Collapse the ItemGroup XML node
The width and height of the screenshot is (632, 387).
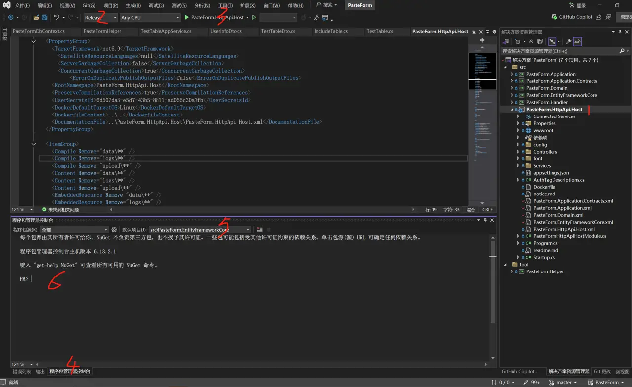(x=34, y=144)
